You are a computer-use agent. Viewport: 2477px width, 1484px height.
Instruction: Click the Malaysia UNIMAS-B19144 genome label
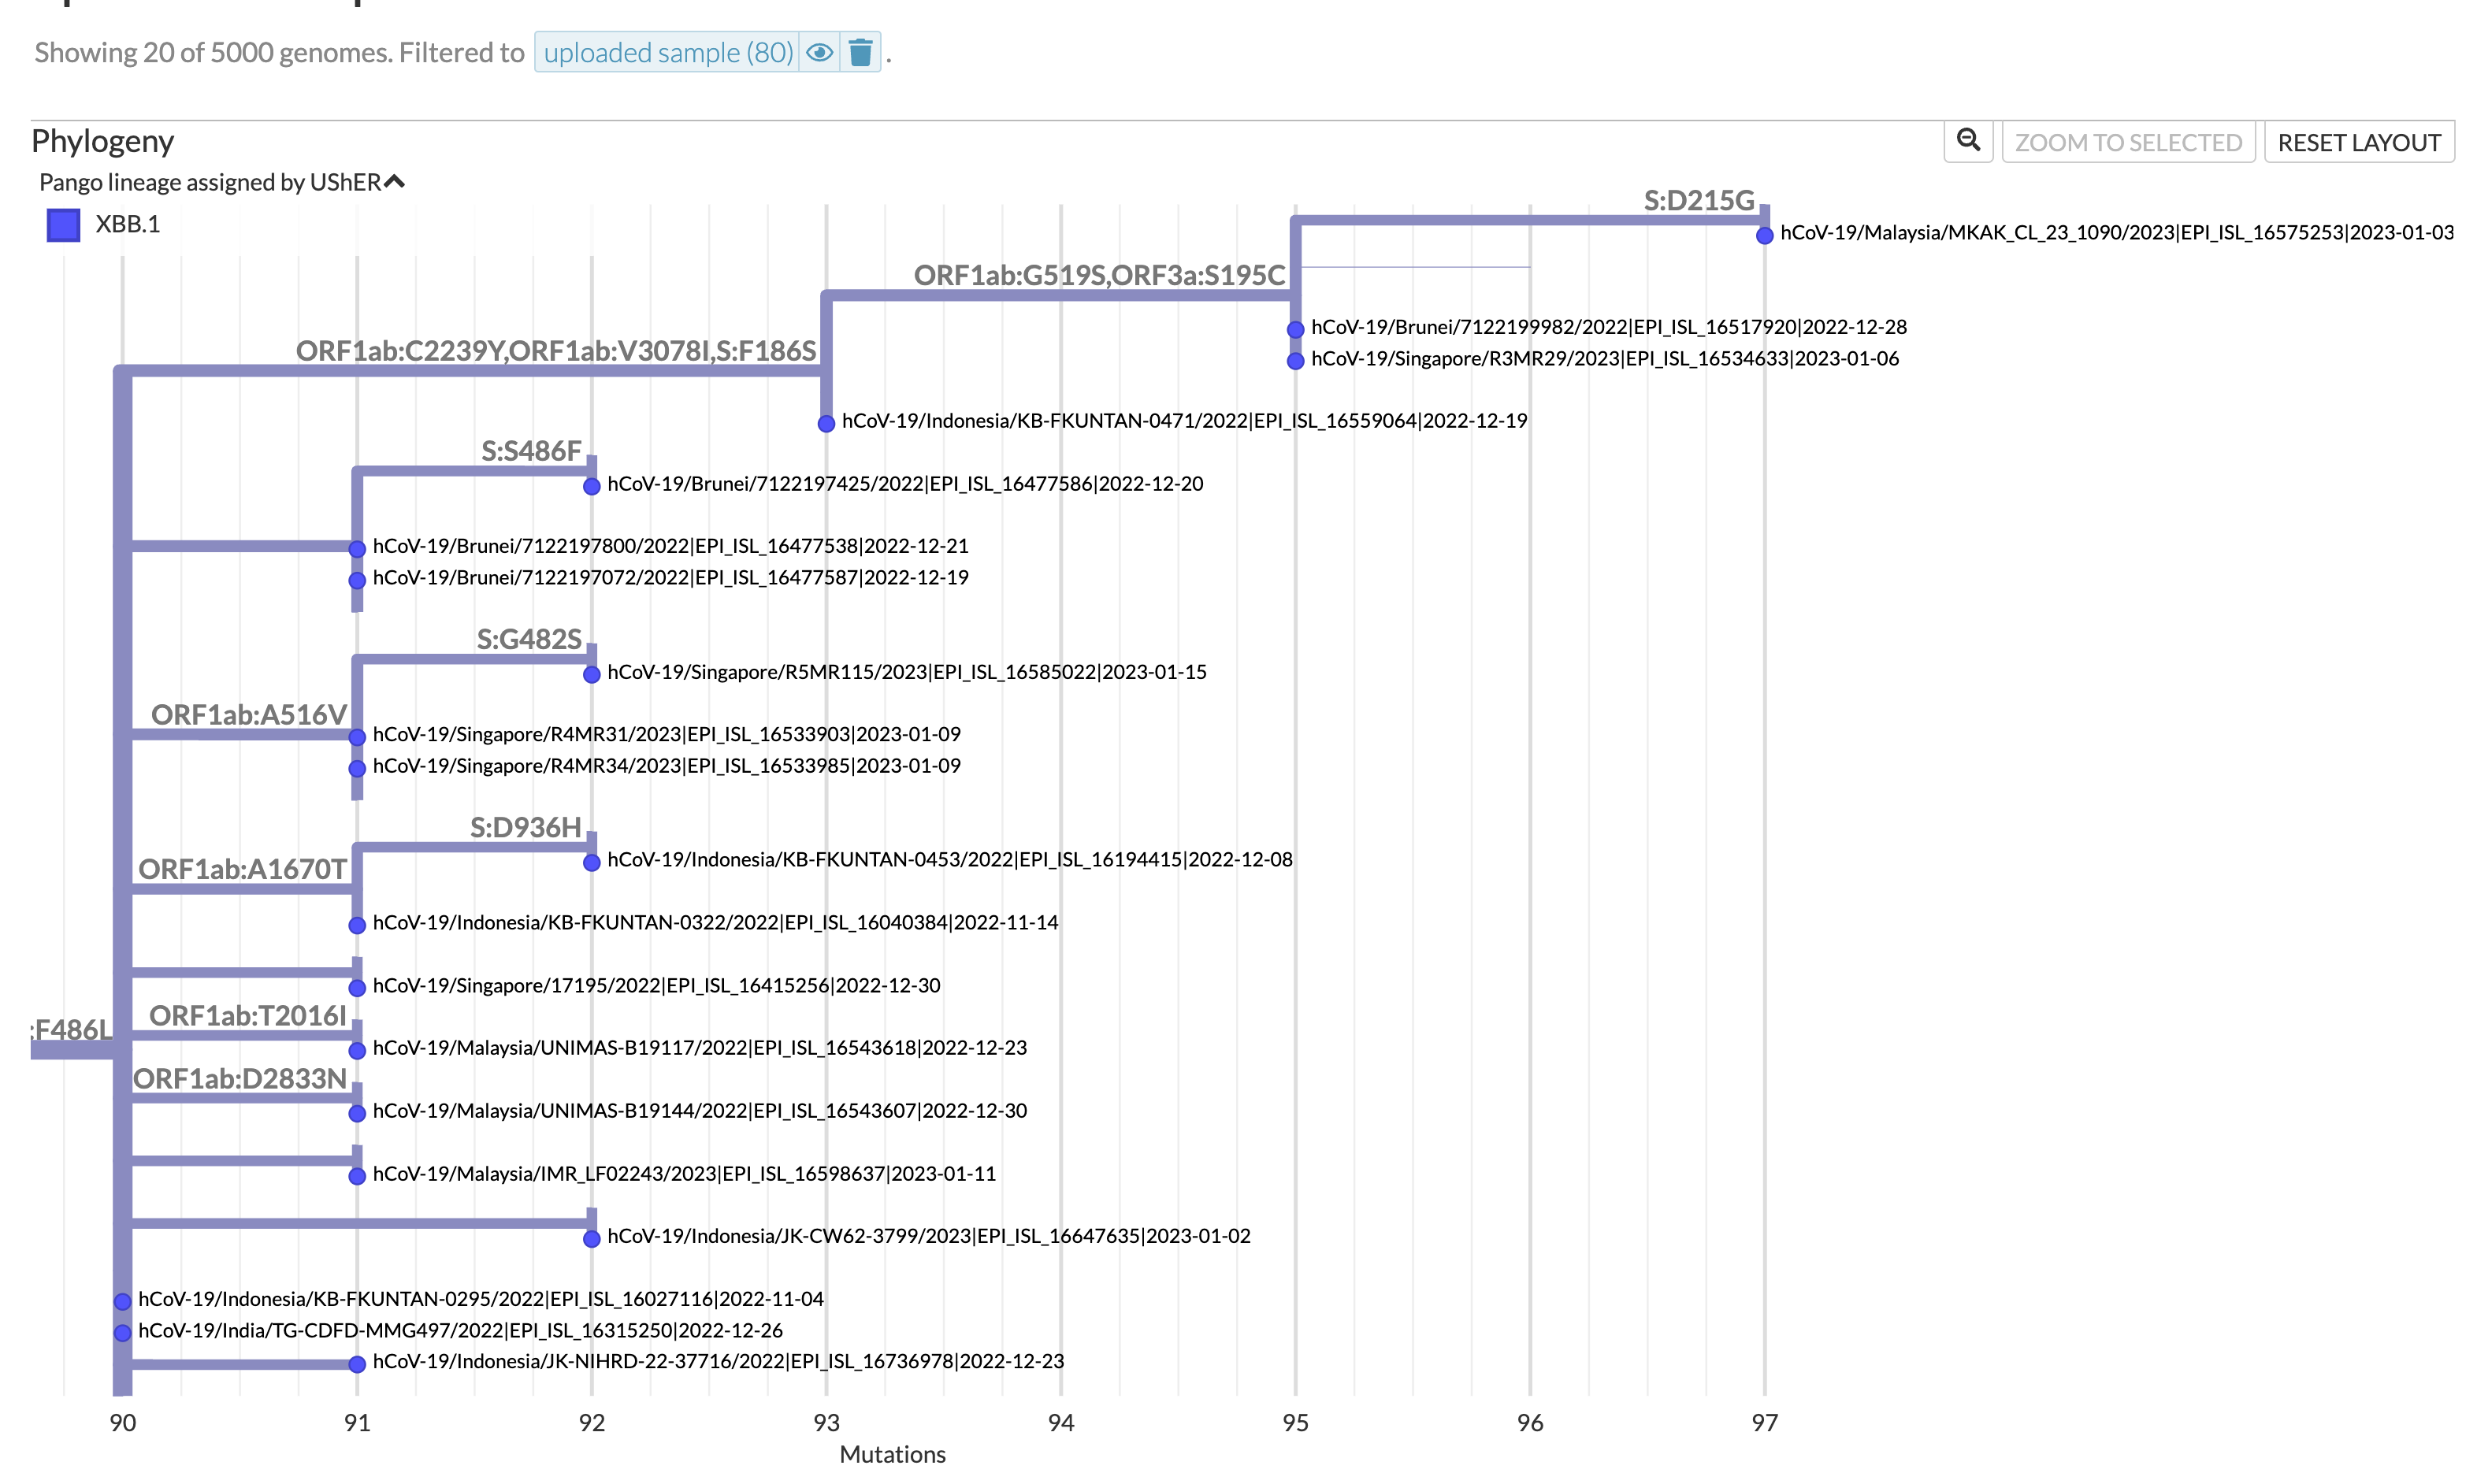699,1110
